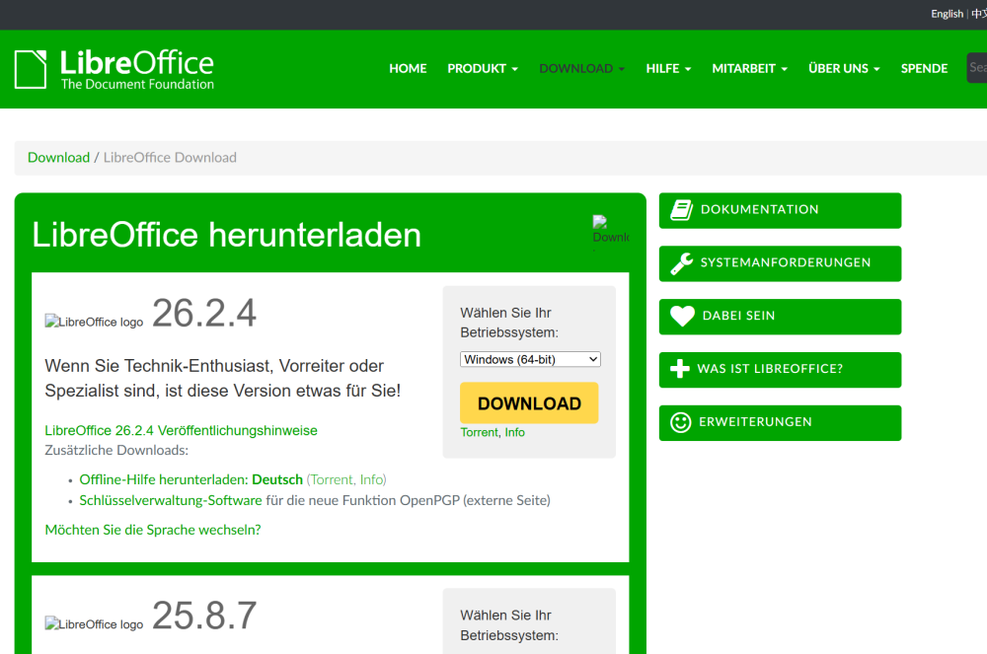987x654 pixels.
Task: Click the LibreOffice The Document Foundation wordmark
Action: 137,69
